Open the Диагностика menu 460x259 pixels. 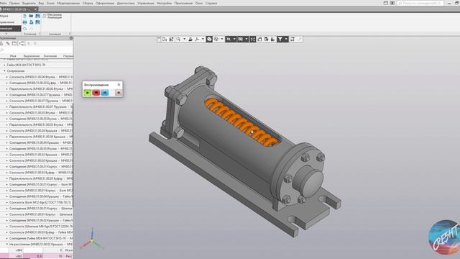126,3
